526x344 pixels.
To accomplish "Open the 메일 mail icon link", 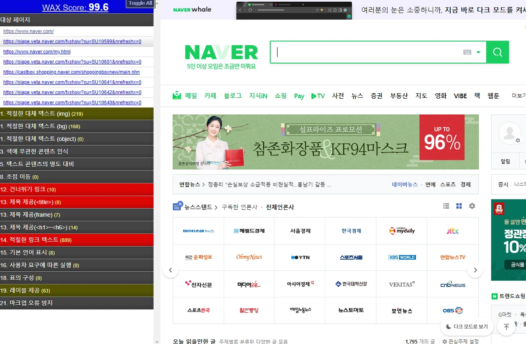I will click(177, 95).
